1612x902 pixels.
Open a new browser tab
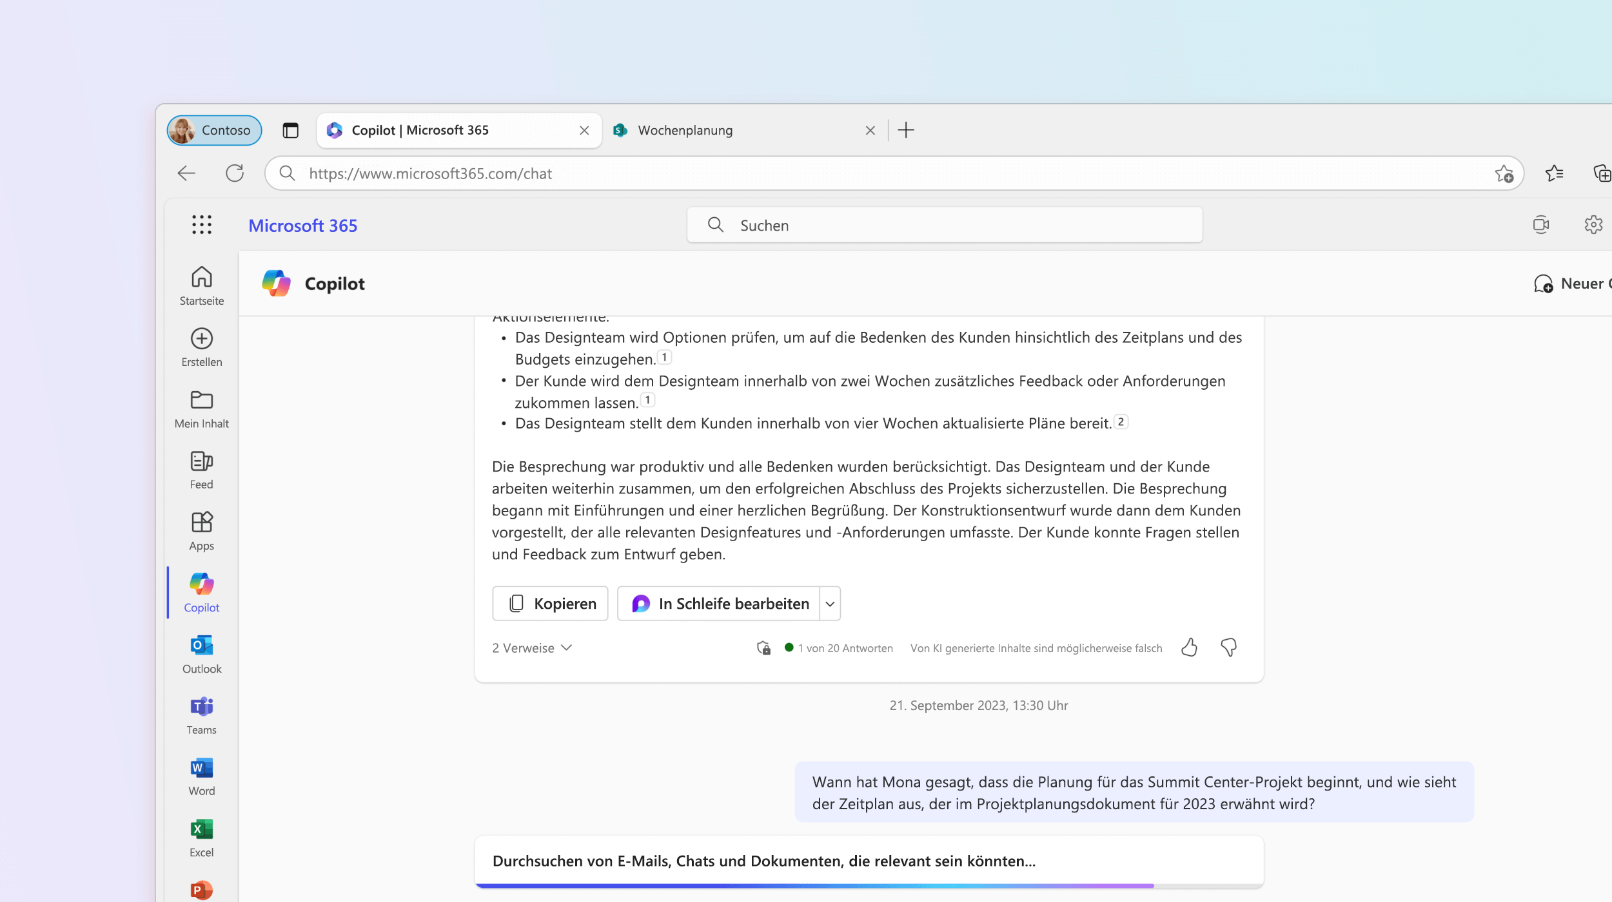(x=906, y=130)
